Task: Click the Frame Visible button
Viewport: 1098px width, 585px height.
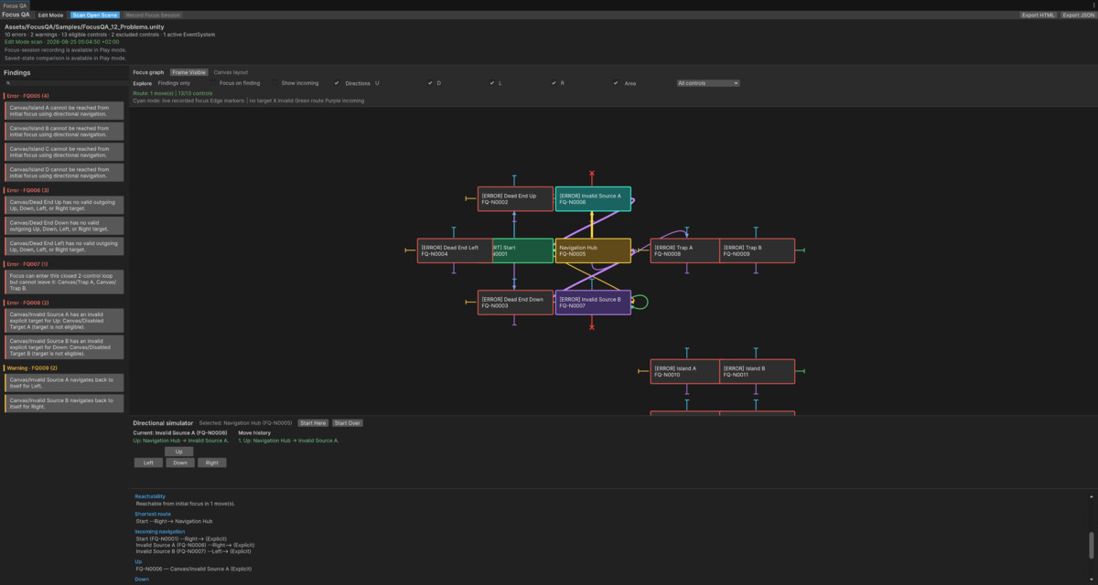Action: point(188,71)
